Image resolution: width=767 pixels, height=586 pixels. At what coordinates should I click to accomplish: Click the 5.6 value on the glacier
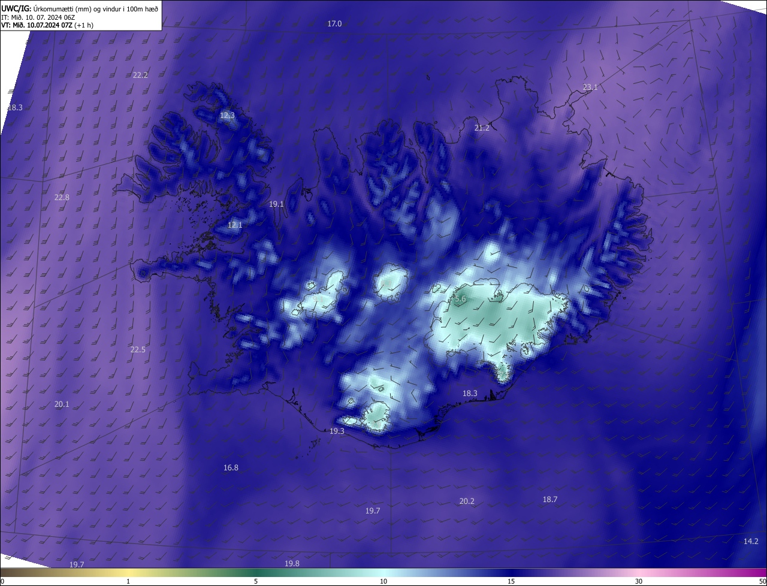(x=460, y=299)
